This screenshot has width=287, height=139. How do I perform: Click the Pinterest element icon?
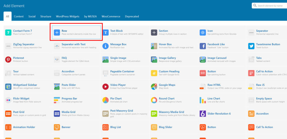[x=8, y=60]
